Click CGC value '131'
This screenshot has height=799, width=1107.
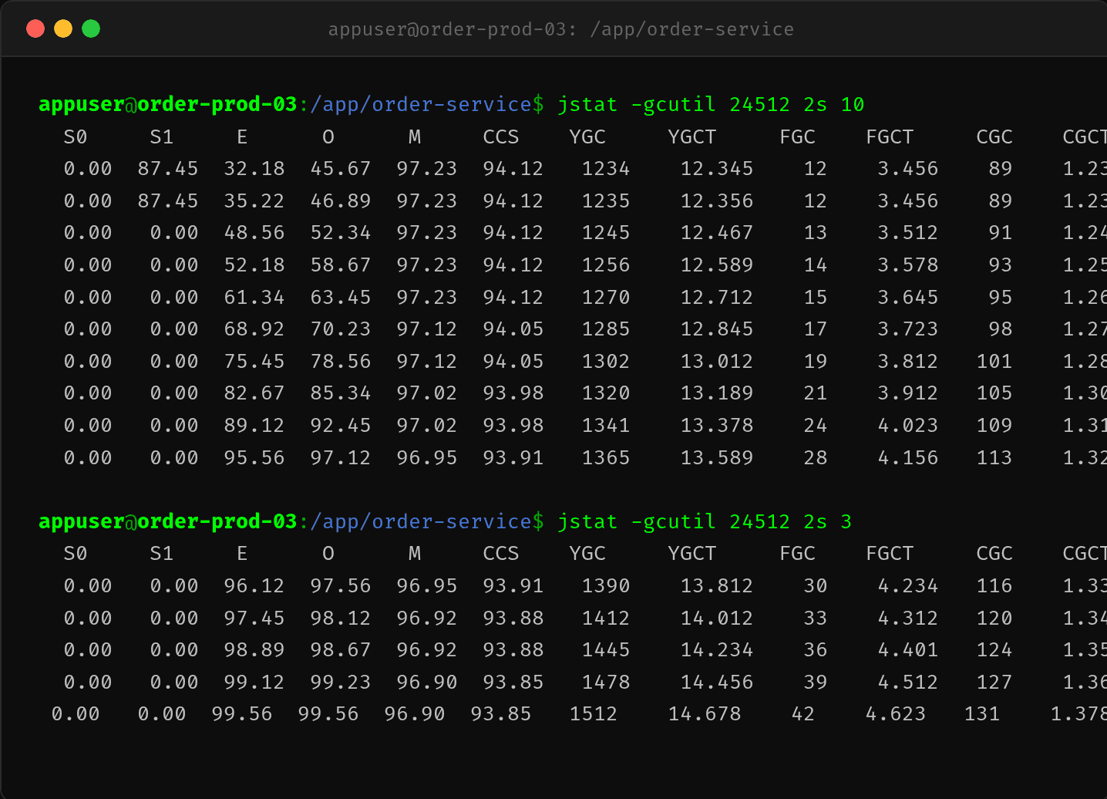click(982, 713)
